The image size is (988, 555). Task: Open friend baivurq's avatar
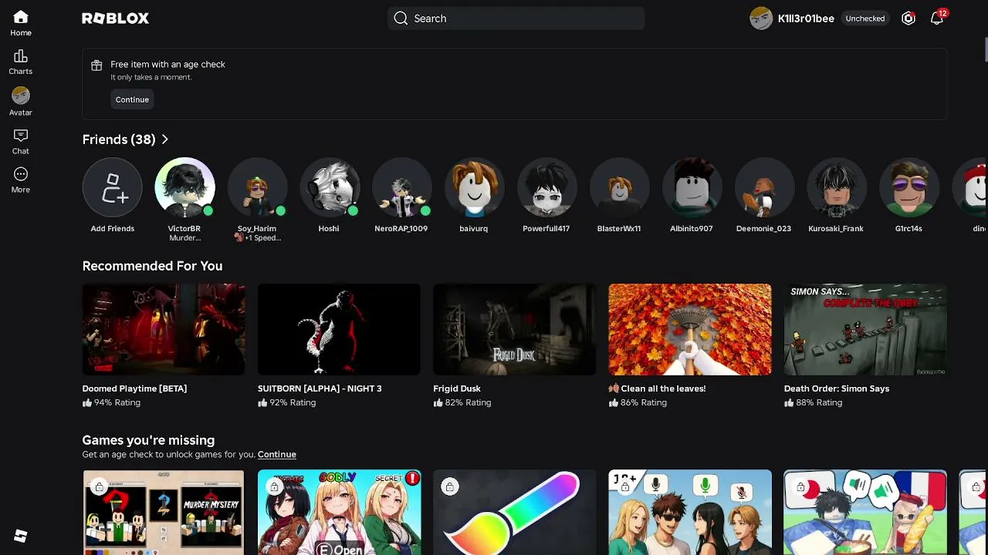pos(474,187)
